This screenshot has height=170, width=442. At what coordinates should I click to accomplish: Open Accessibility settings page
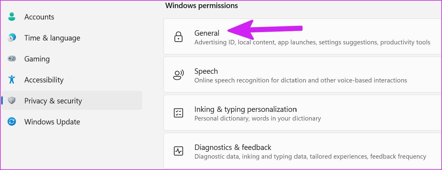point(72,80)
